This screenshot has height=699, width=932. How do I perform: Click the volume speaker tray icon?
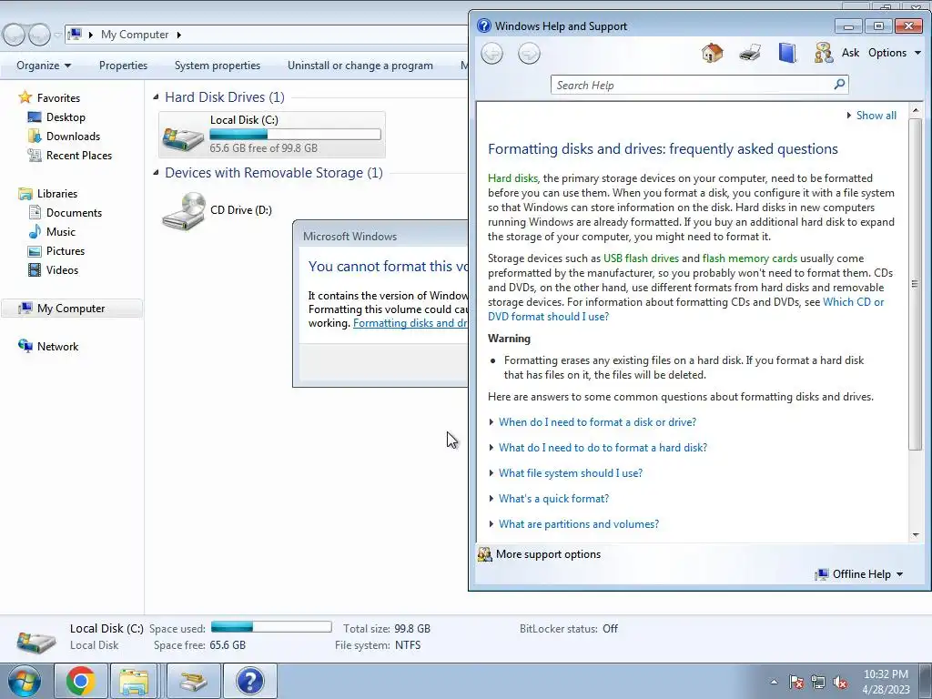point(840,682)
